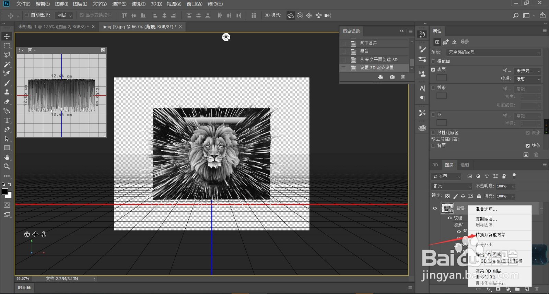Click the foreground color swatch
This screenshot has height=294, width=549.
coord(5,191)
